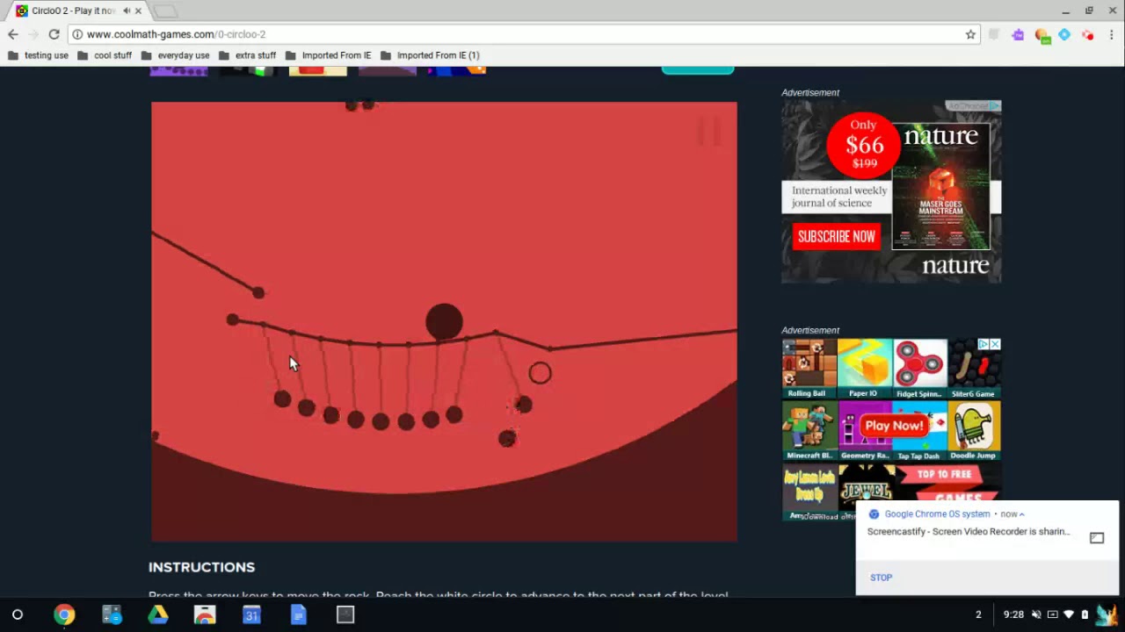Open the Screencastify recording extension icon
This screenshot has width=1125, height=632.
(1088, 34)
